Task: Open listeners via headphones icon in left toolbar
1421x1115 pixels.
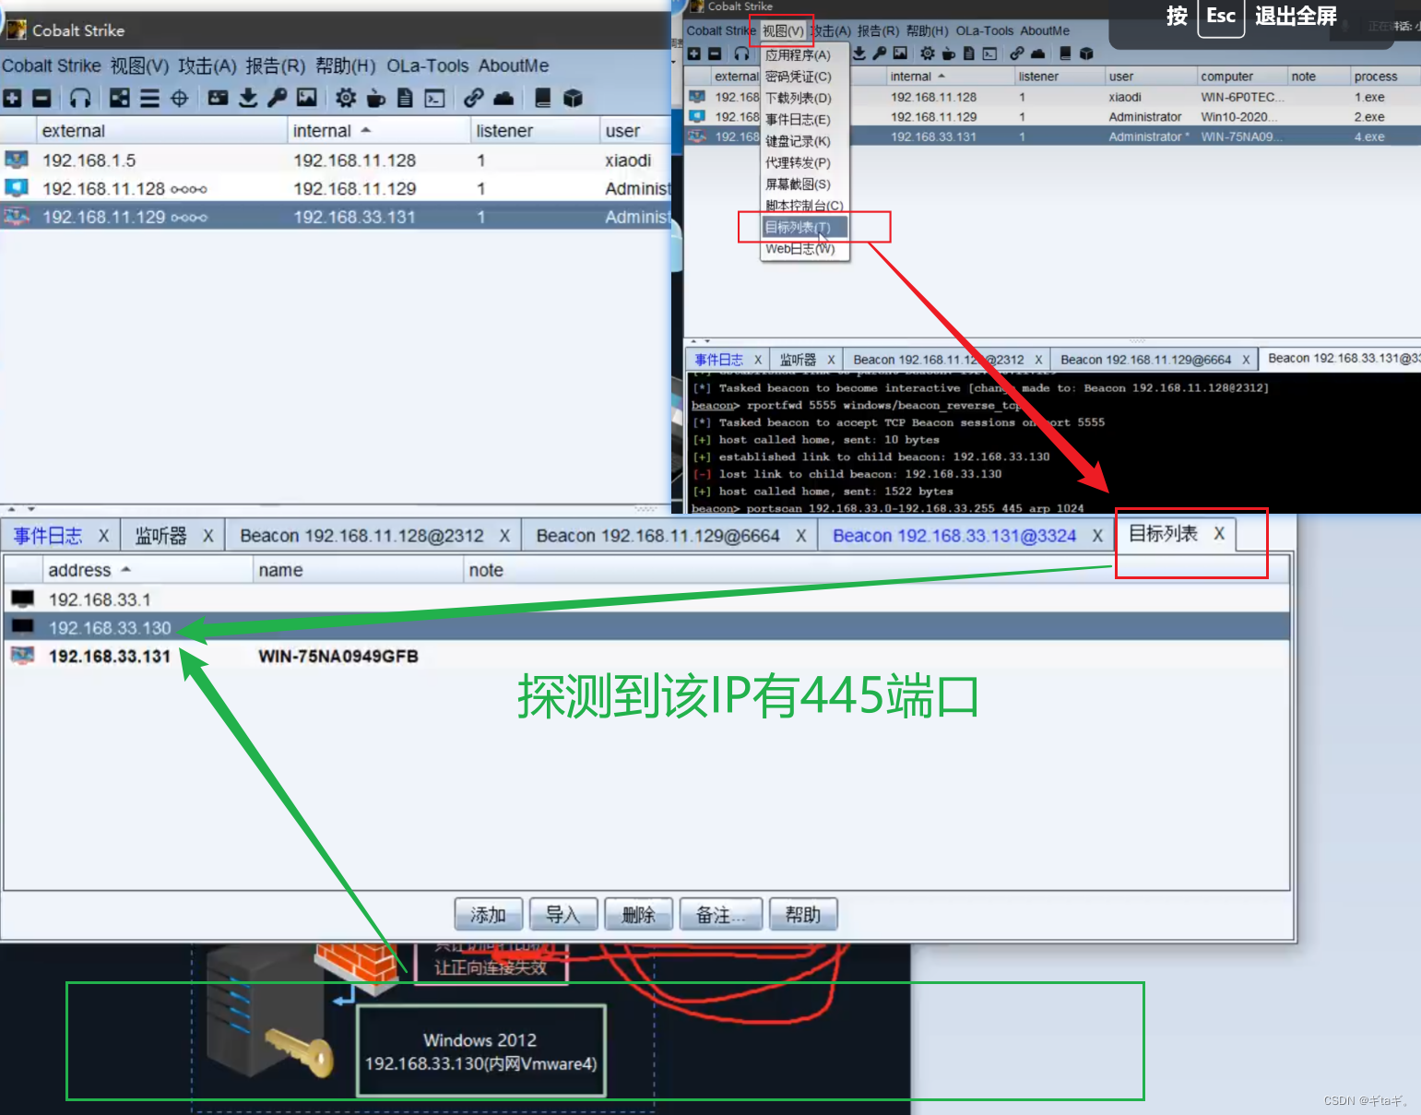Action: coord(80,98)
